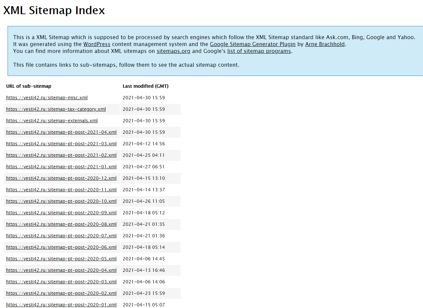Follow the sitemap-pt-post-2020-08.xml link
The image size is (423, 308).
coord(61,224)
